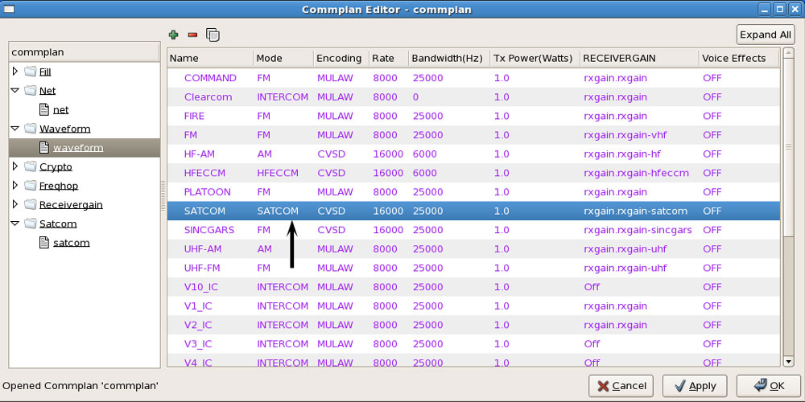Sort by the Tx Power(Watts) column header
Image resolution: width=805 pixels, height=402 pixels.
tap(535, 59)
